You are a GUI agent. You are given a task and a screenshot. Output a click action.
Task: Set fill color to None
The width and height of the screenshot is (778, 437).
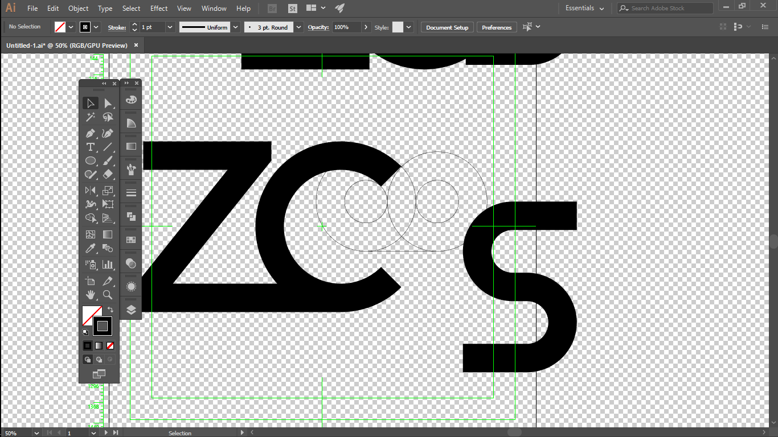click(109, 345)
